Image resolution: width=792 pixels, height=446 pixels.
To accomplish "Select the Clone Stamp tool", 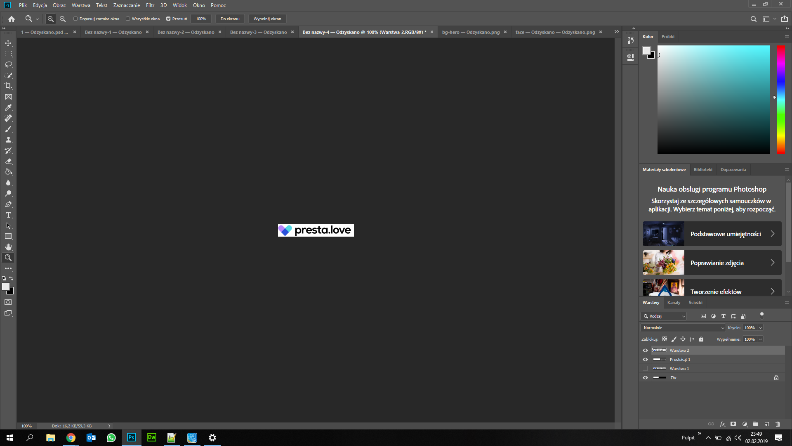I will pyautogui.click(x=8, y=140).
